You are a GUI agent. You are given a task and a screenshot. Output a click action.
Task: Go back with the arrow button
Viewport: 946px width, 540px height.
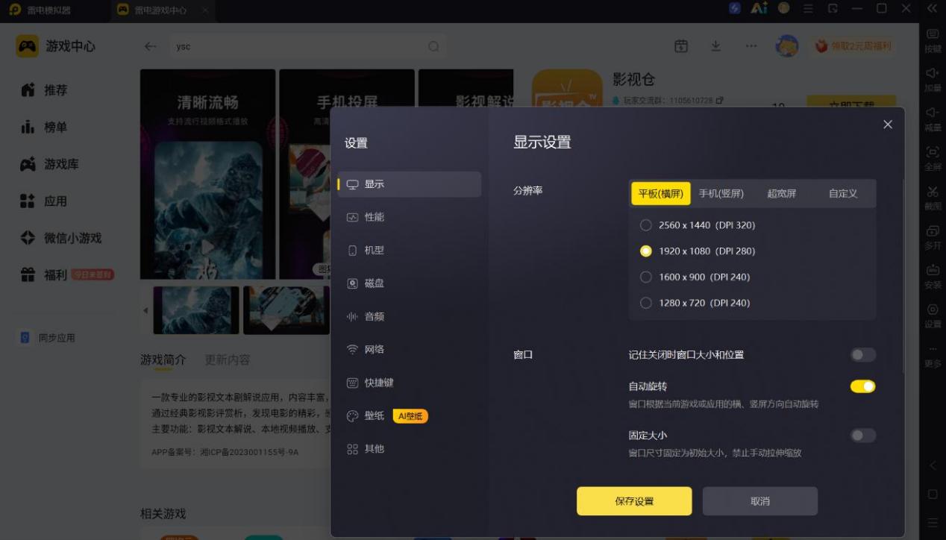click(x=150, y=46)
